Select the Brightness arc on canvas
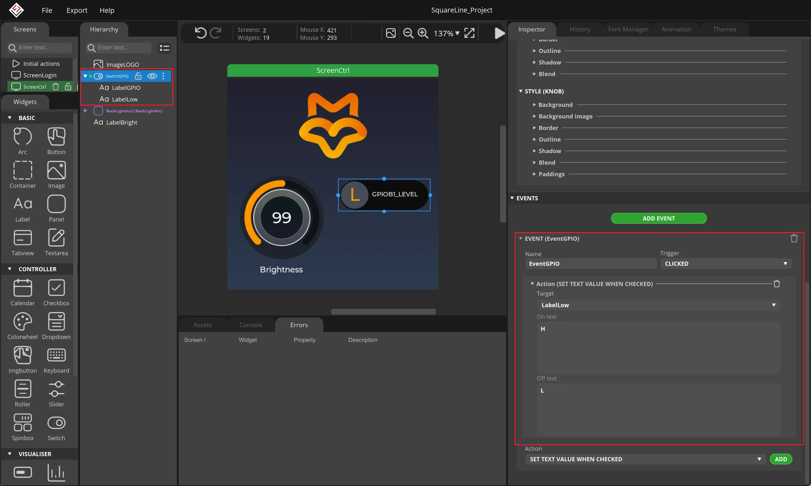811x486 pixels. click(x=281, y=217)
